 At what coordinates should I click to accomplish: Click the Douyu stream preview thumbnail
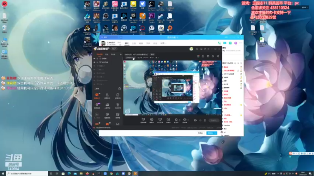(172, 88)
